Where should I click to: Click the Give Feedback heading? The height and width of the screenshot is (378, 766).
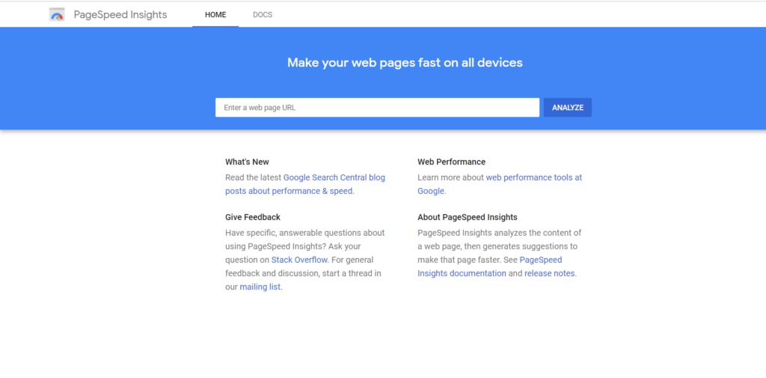tap(253, 217)
